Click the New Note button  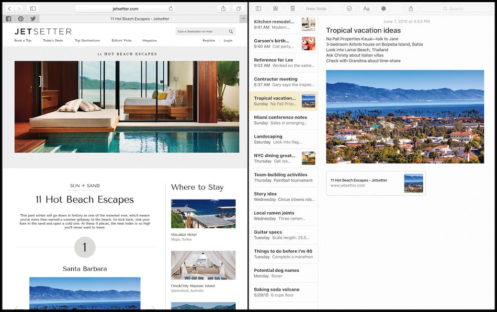pos(316,8)
